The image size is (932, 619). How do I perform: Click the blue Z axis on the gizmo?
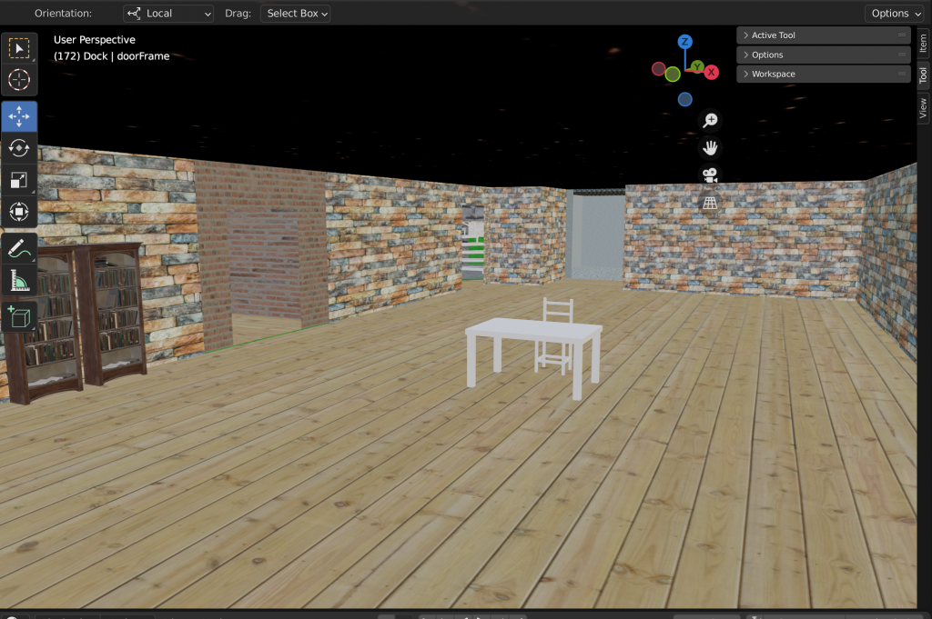(684, 42)
